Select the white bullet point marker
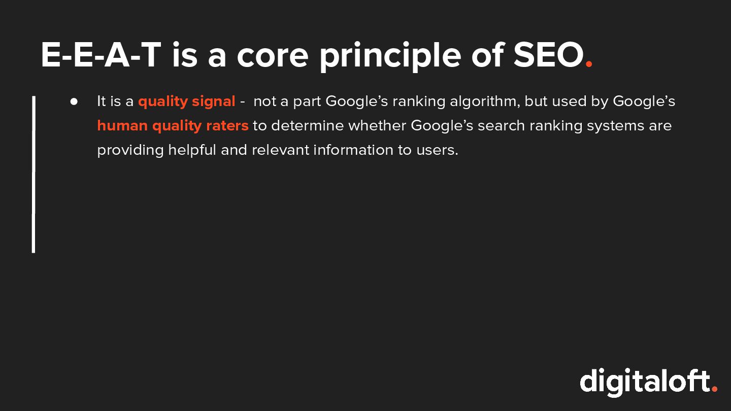The height and width of the screenshot is (411, 731). click(x=74, y=101)
